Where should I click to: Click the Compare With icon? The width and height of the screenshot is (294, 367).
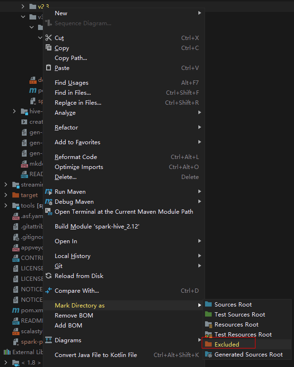point(48,290)
